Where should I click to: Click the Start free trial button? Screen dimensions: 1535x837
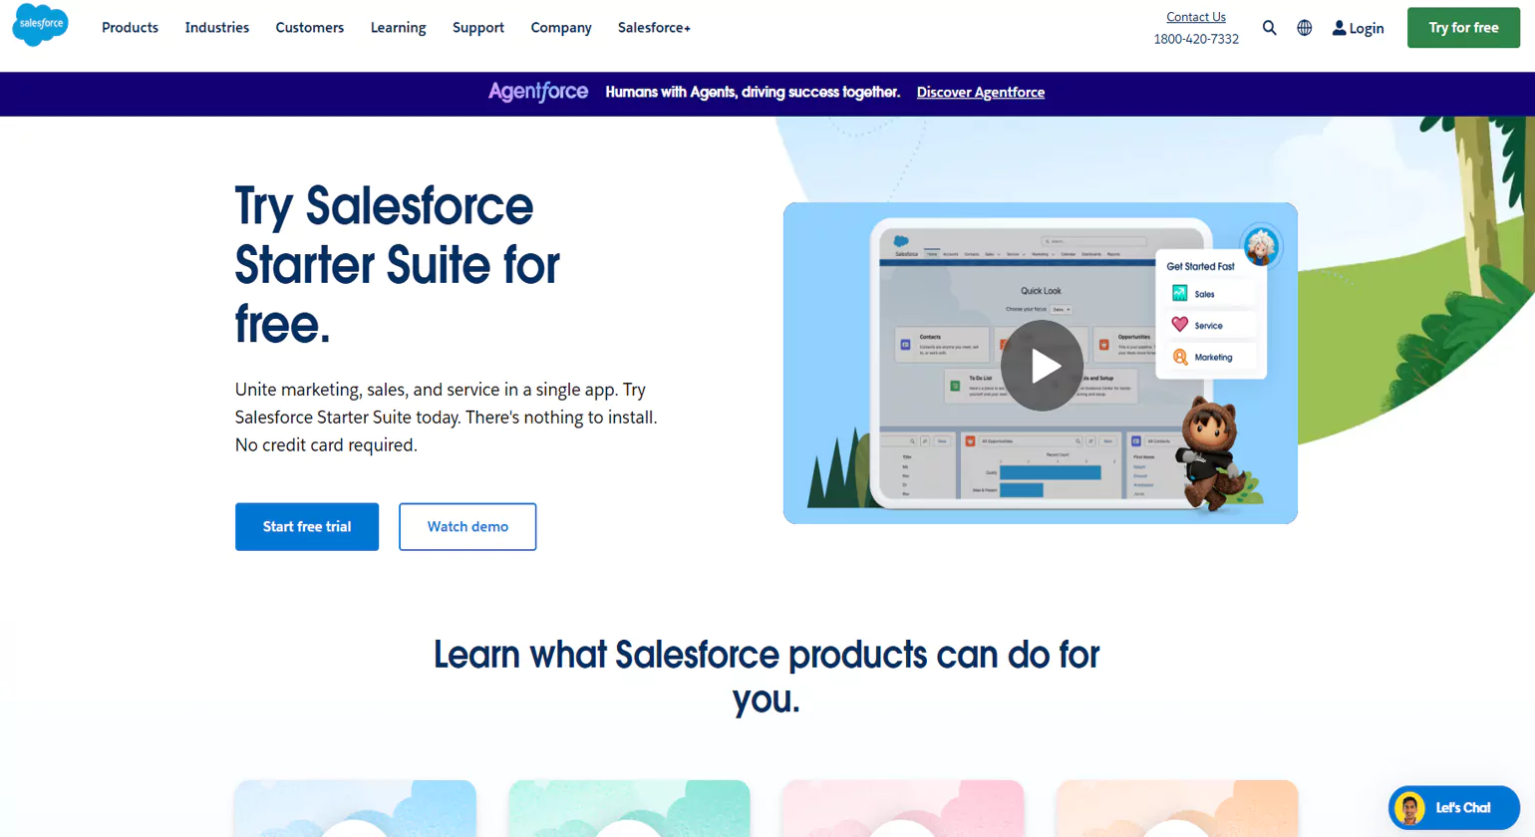pyautogui.click(x=306, y=526)
